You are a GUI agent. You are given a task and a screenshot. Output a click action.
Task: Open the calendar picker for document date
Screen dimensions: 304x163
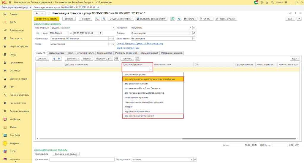pyautogui.click(x=100, y=33)
